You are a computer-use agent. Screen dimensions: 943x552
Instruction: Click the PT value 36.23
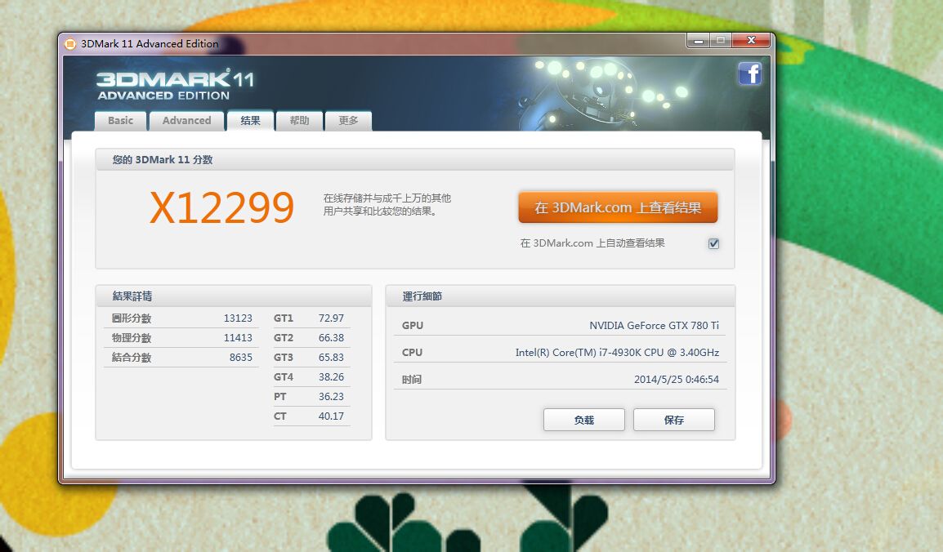click(332, 396)
